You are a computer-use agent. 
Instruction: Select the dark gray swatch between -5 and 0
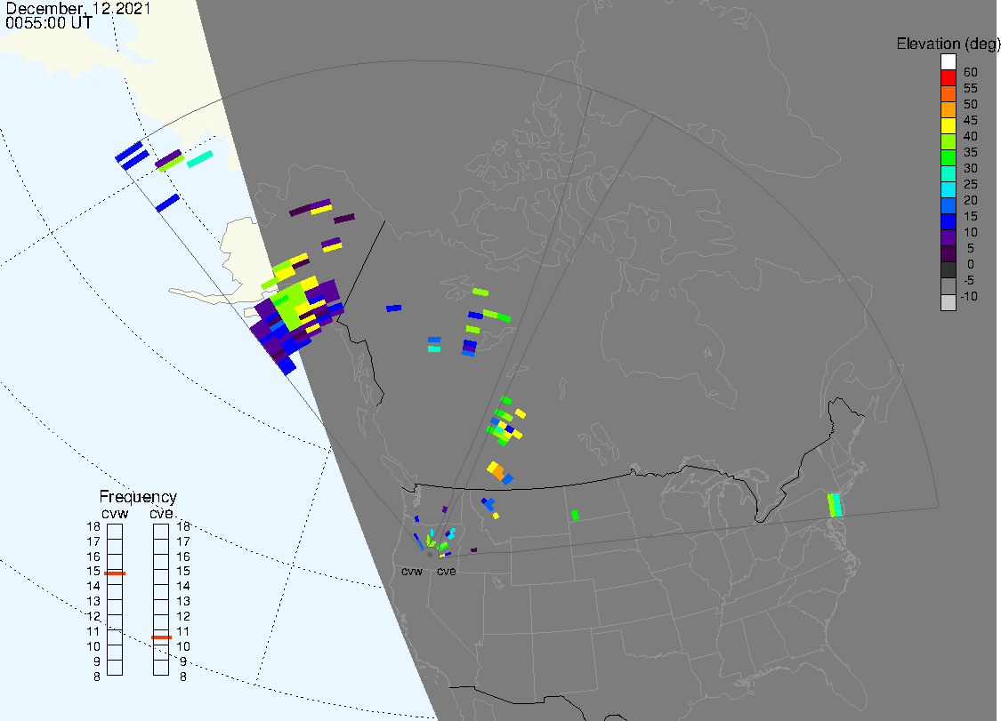point(948,269)
